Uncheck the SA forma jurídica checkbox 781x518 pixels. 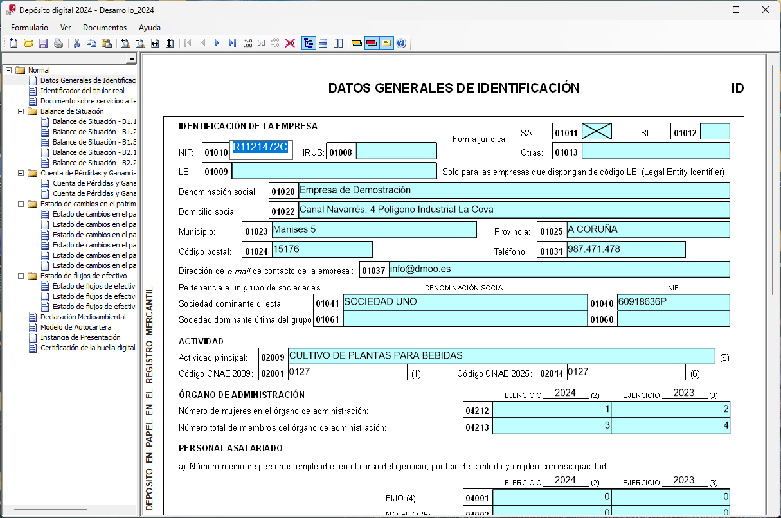(x=596, y=130)
